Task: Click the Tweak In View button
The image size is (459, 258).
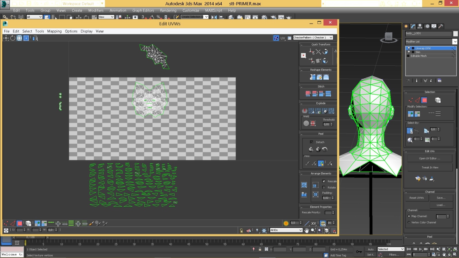Action: pyautogui.click(x=430, y=167)
